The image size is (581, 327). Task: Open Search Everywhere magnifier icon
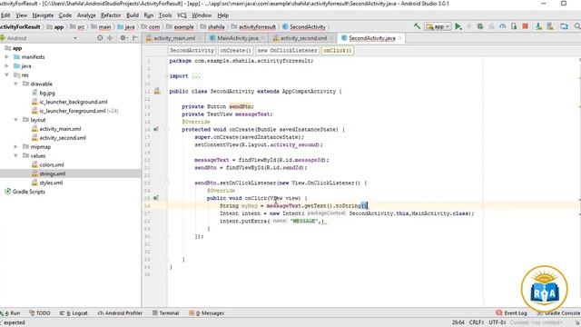pyautogui.click(x=577, y=26)
